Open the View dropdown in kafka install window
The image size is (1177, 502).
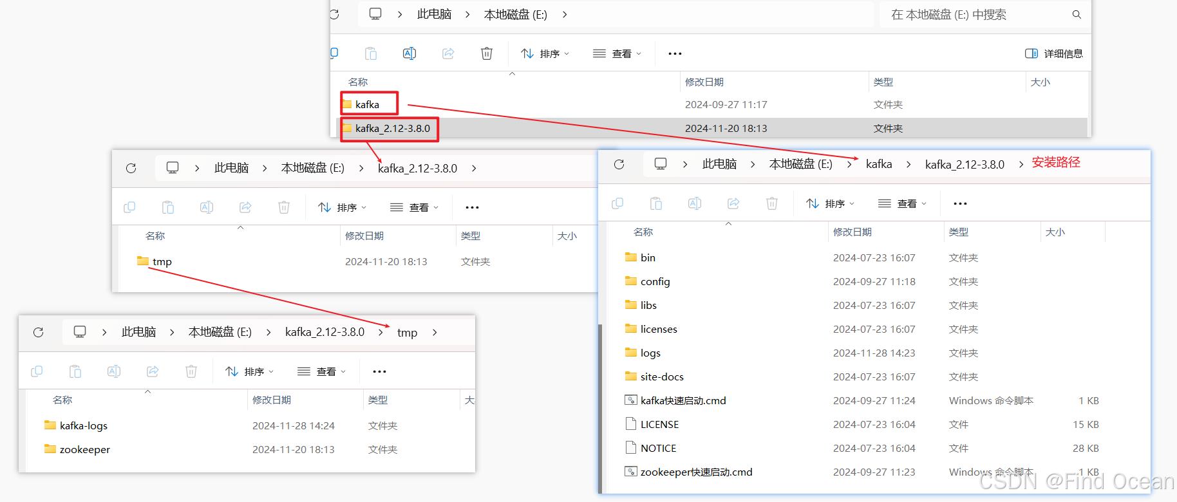902,203
